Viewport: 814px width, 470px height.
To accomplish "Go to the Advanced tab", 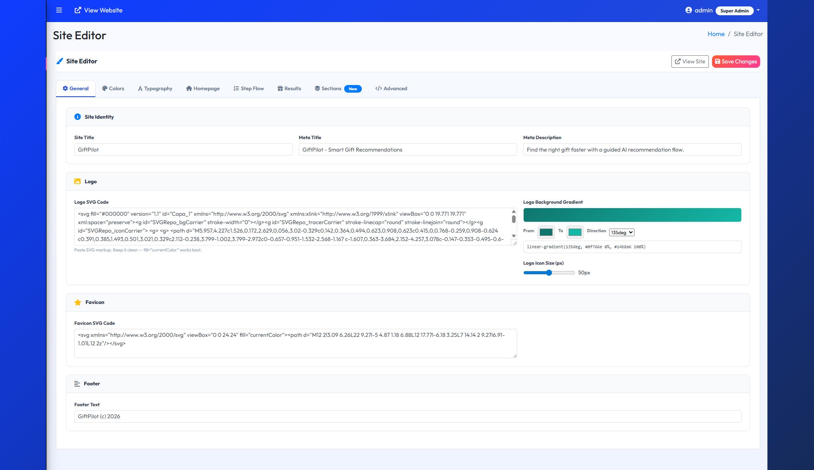I will coord(391,89).
